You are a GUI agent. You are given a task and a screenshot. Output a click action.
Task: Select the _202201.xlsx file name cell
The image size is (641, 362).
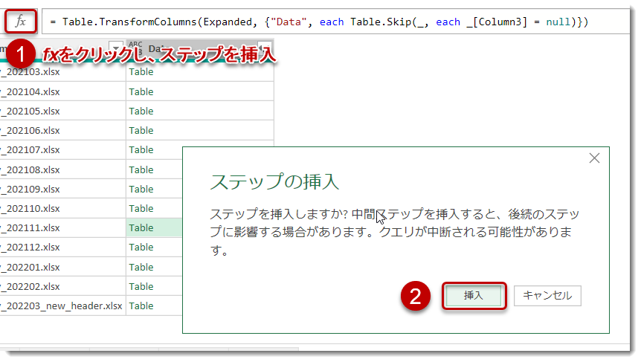(62, 267)
